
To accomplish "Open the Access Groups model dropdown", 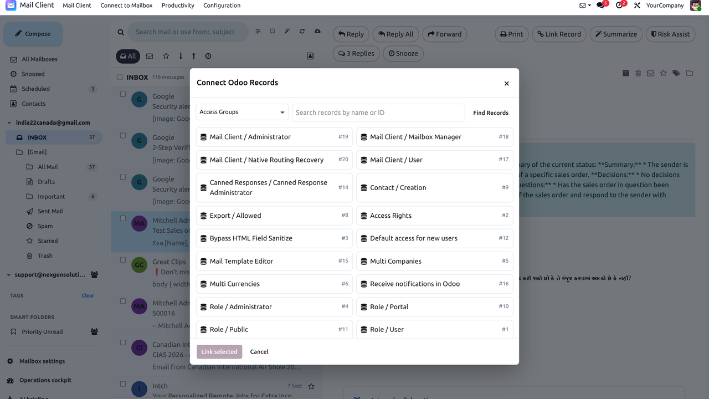I will (242, 112).
